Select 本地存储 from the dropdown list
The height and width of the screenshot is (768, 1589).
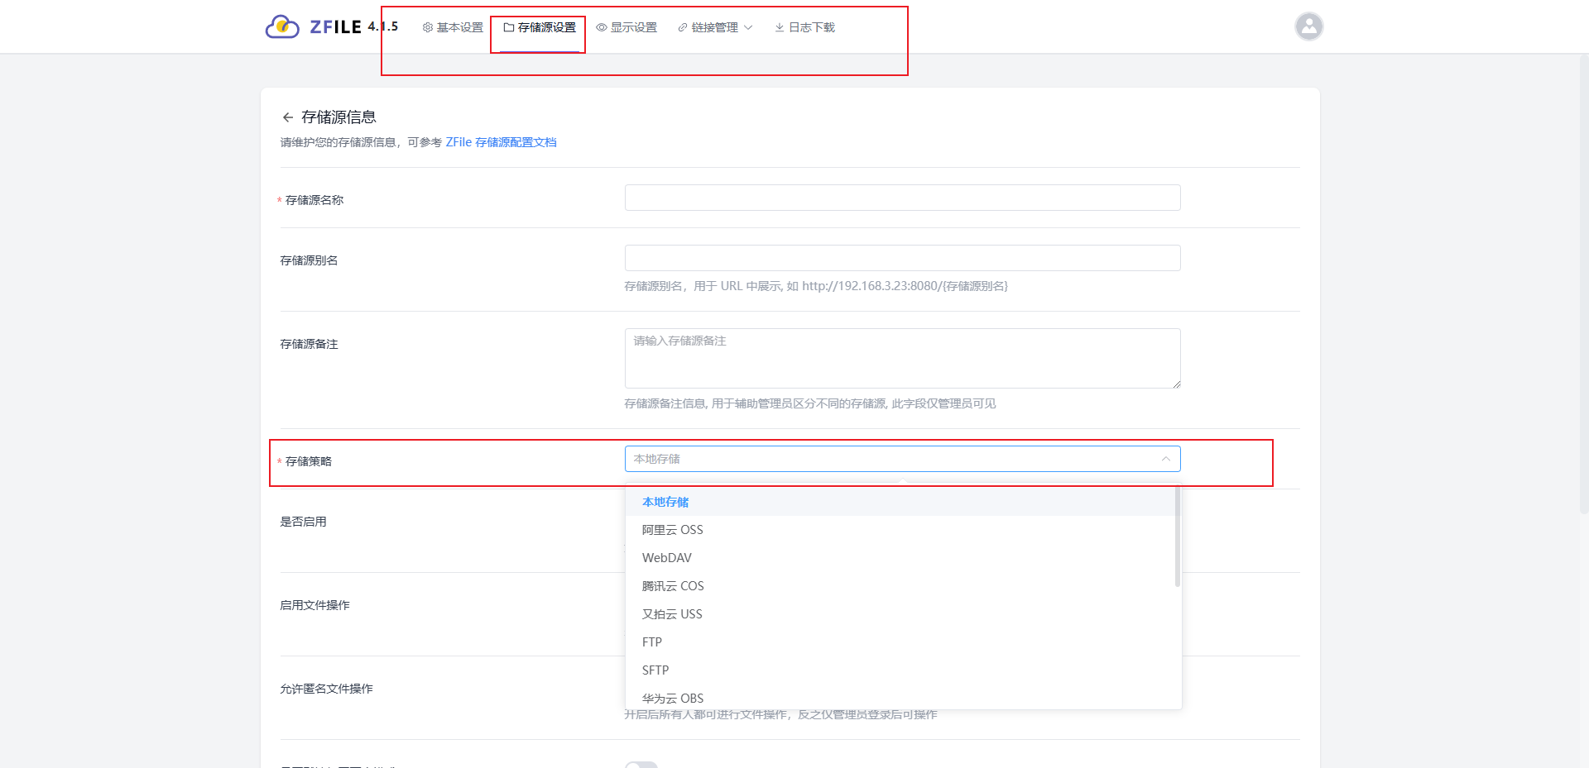click(900, 502)
